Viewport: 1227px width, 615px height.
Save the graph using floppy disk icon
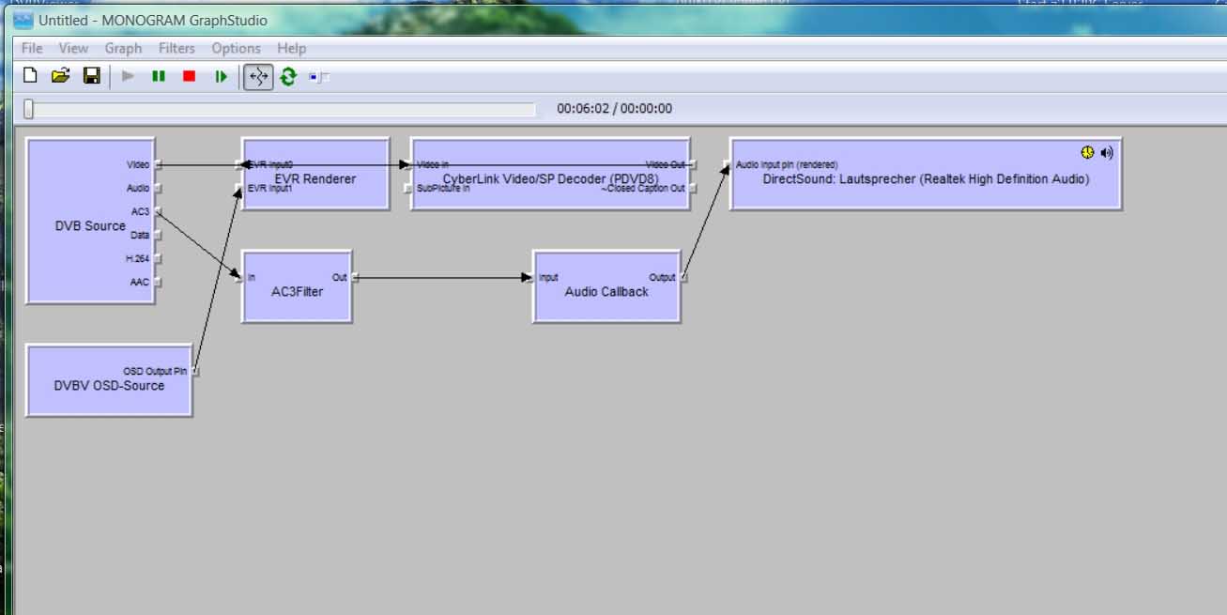coord(91,76)
